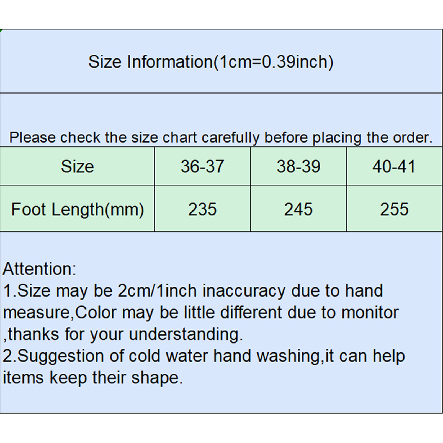Select the Foot Length(mm) header cell
443x443 pixels.
pos(77,209)
